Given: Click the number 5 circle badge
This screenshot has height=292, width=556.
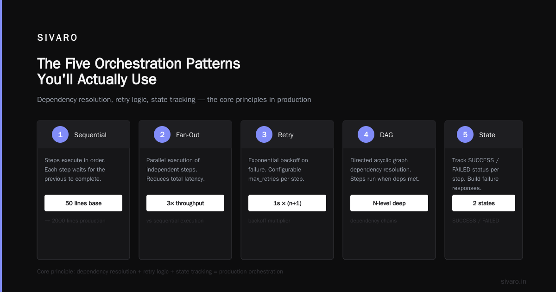Looking at the screenshot, I should click(x=465, y=135).
